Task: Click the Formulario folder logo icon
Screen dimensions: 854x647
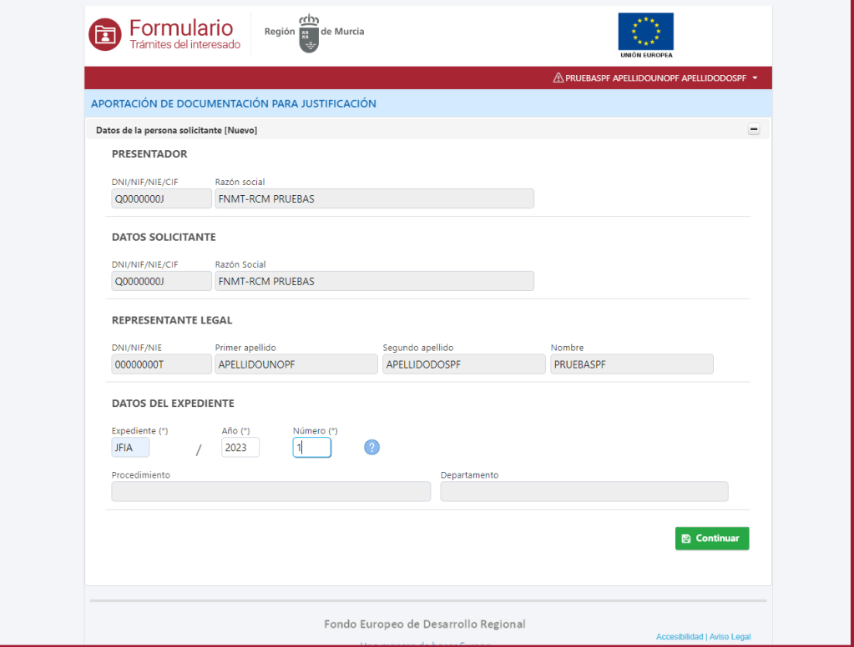Action: (x=105, y=34)
